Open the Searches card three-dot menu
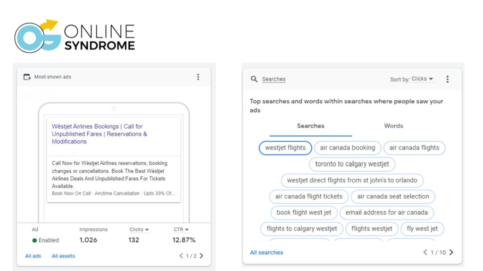 coord(448,79)
